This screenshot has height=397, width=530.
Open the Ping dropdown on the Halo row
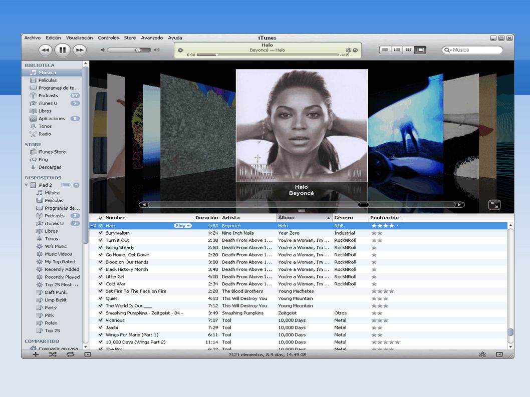point(183,226)
